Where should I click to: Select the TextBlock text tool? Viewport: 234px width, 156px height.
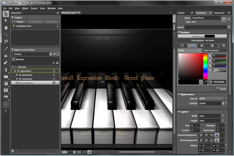(6, 90)
